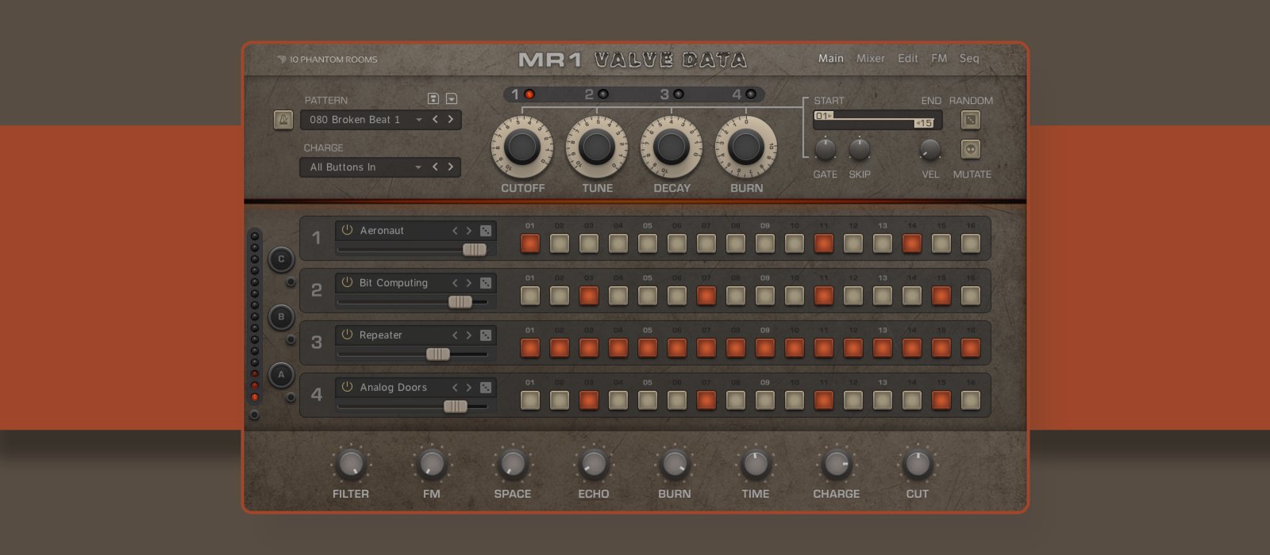Turn off step 03 on track 2
Viewport: 1270px width, 555px height.
click(589, 296)
